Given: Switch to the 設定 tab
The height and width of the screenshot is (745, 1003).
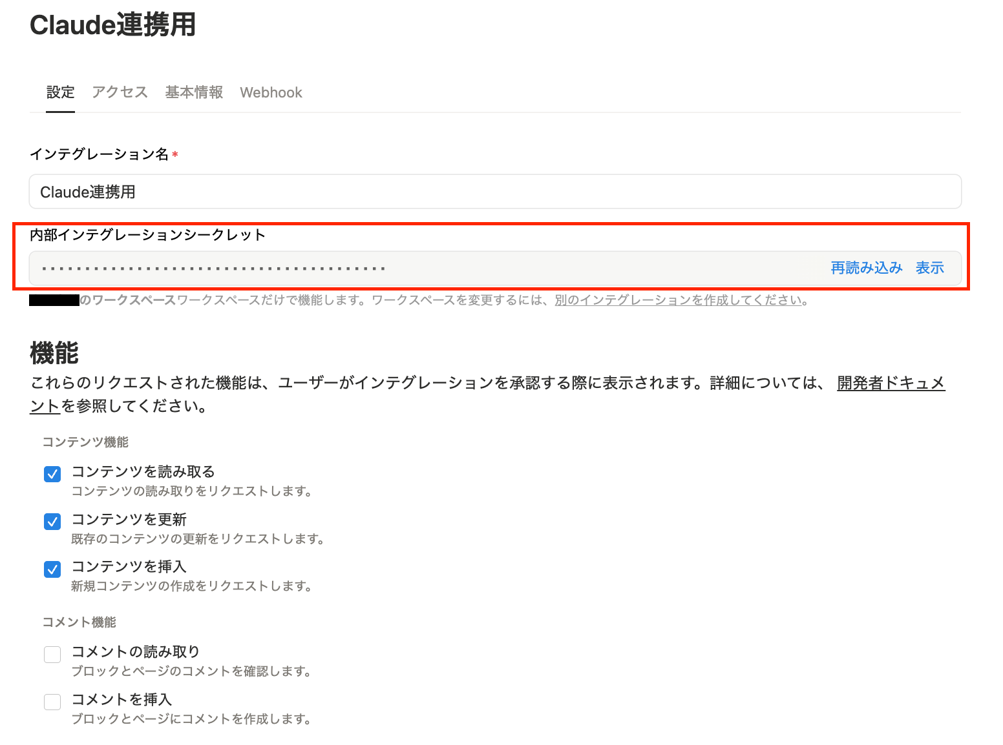Looking at the screenshot, I should point(60,92).
